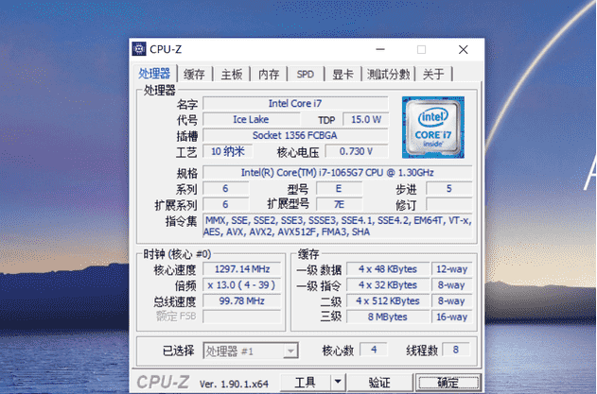Image resolution: width=597 pixels, height=394 pixels.
Task: Click the 核心数 value 4
Action: click(374, 350)
